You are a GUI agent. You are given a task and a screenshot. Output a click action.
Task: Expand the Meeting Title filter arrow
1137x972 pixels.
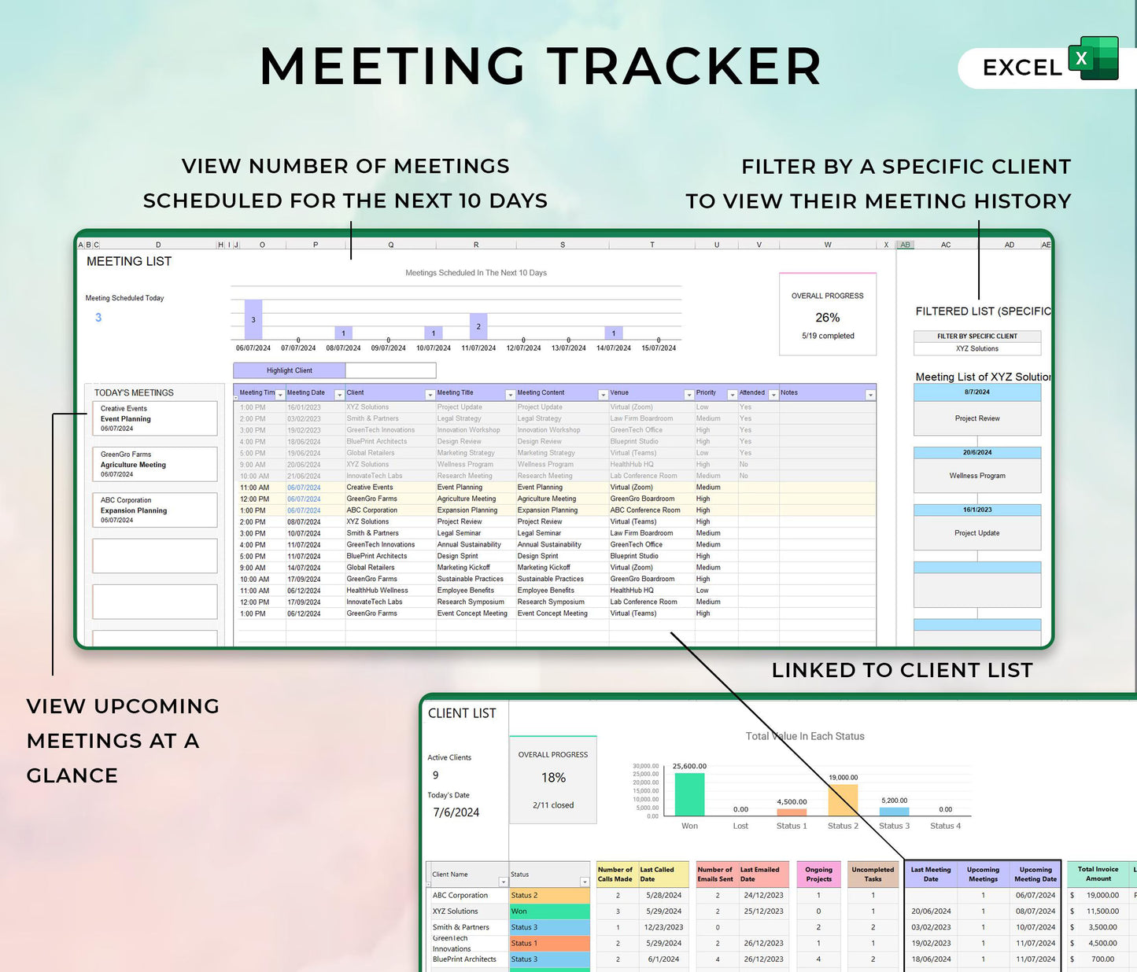[x=510, y=395]
